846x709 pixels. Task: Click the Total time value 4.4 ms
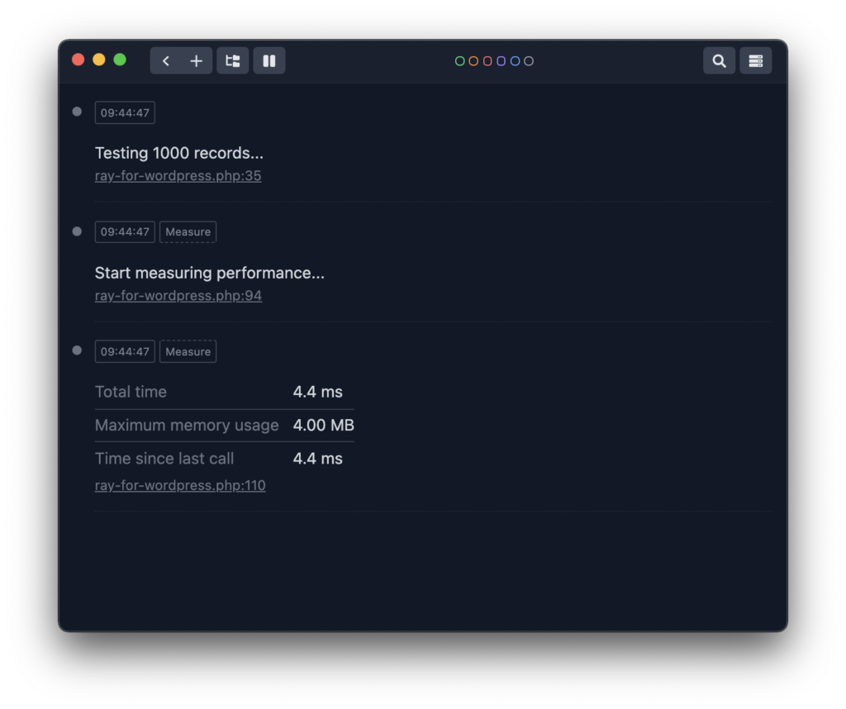tap(318, 392)
